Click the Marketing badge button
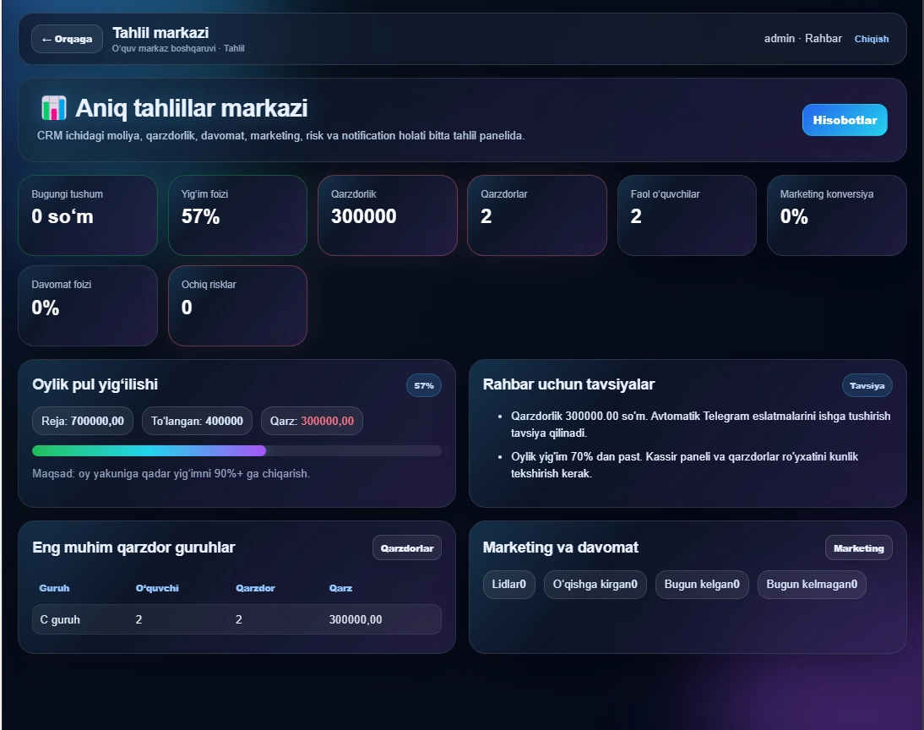Image resolution: width=924 pixels, height=730 pixels. click(x=859, y=547)
